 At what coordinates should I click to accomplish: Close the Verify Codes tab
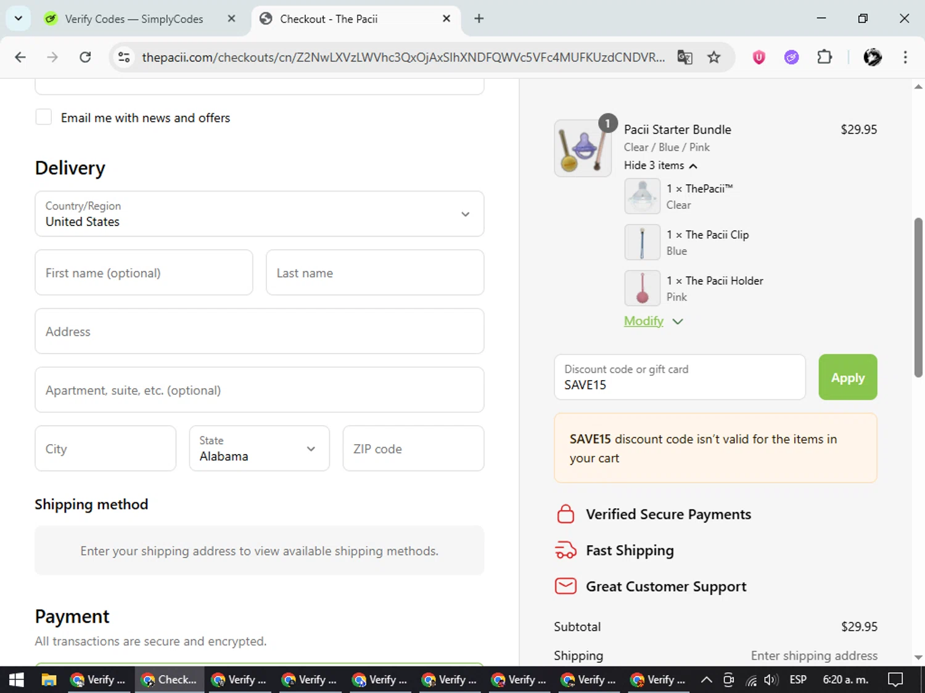tap(231, 18)
